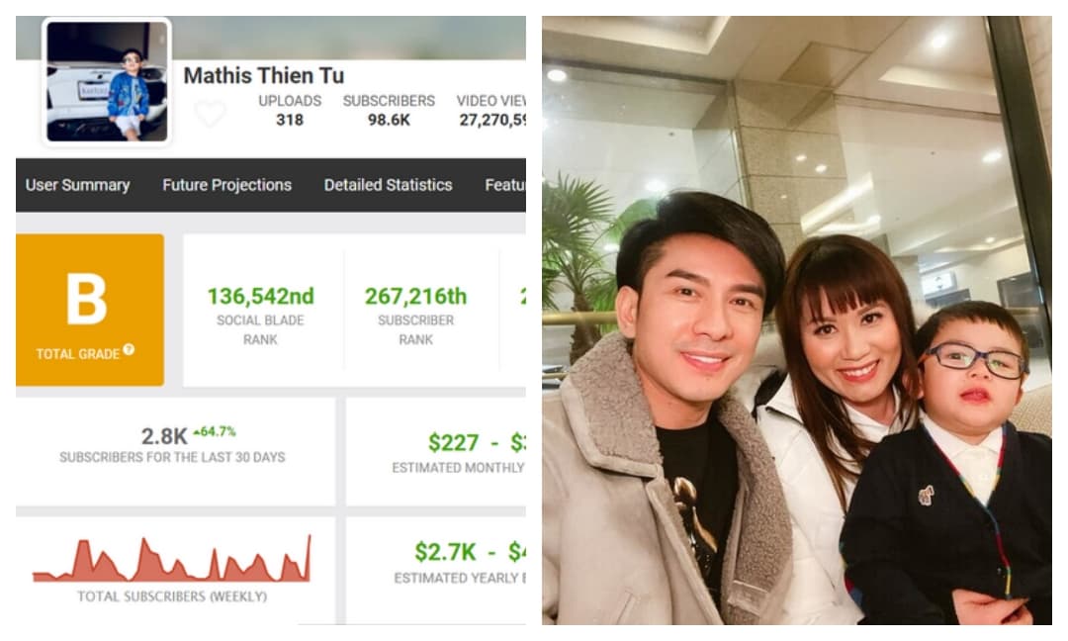
Task: Click the heart favorite icon
Action: pos(210,113)
